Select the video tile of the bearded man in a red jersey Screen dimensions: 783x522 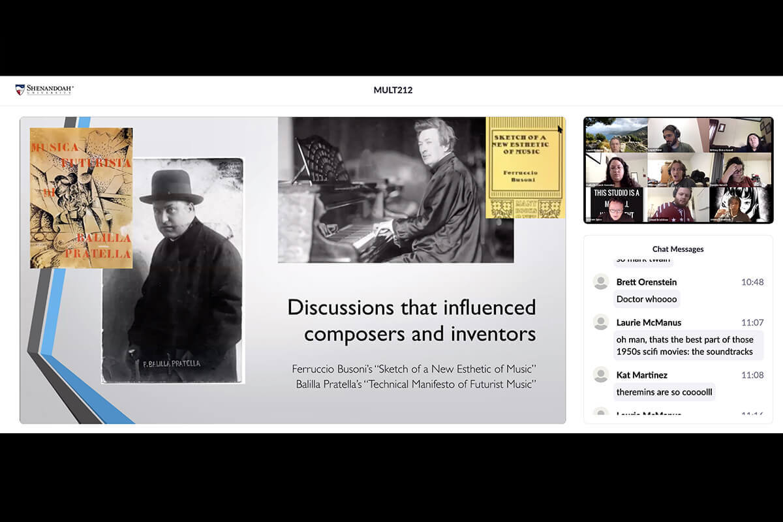pos(678,205)
